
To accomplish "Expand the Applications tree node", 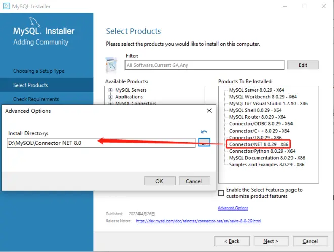I will [x=110, y=97].
